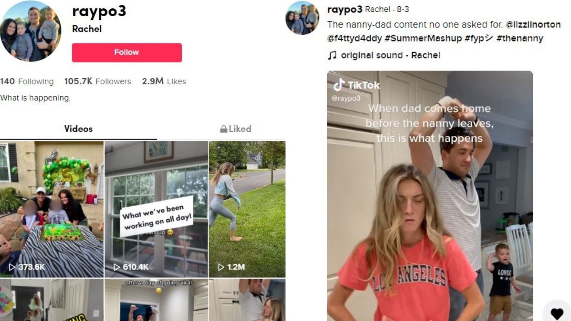Visit the @f4ttyd4ddy mention

pos(354,38)
